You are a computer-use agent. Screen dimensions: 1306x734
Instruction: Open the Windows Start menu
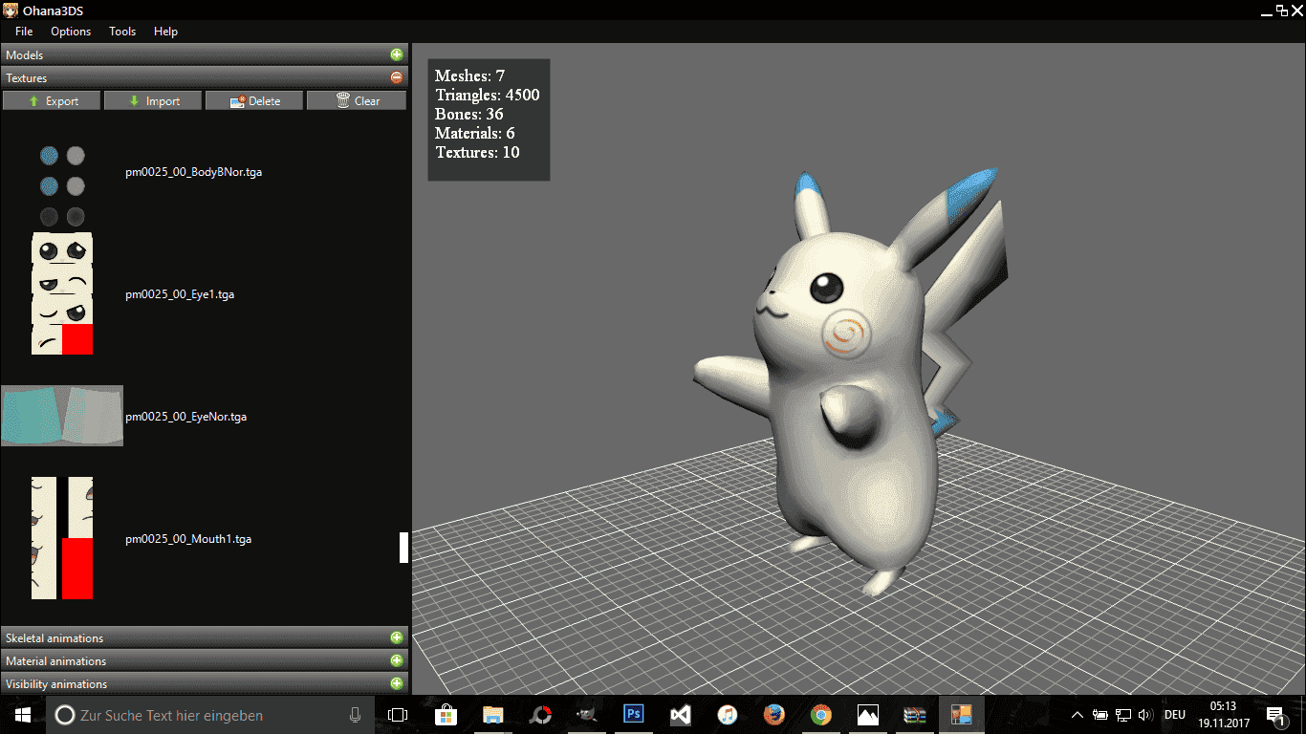[22, 715]
